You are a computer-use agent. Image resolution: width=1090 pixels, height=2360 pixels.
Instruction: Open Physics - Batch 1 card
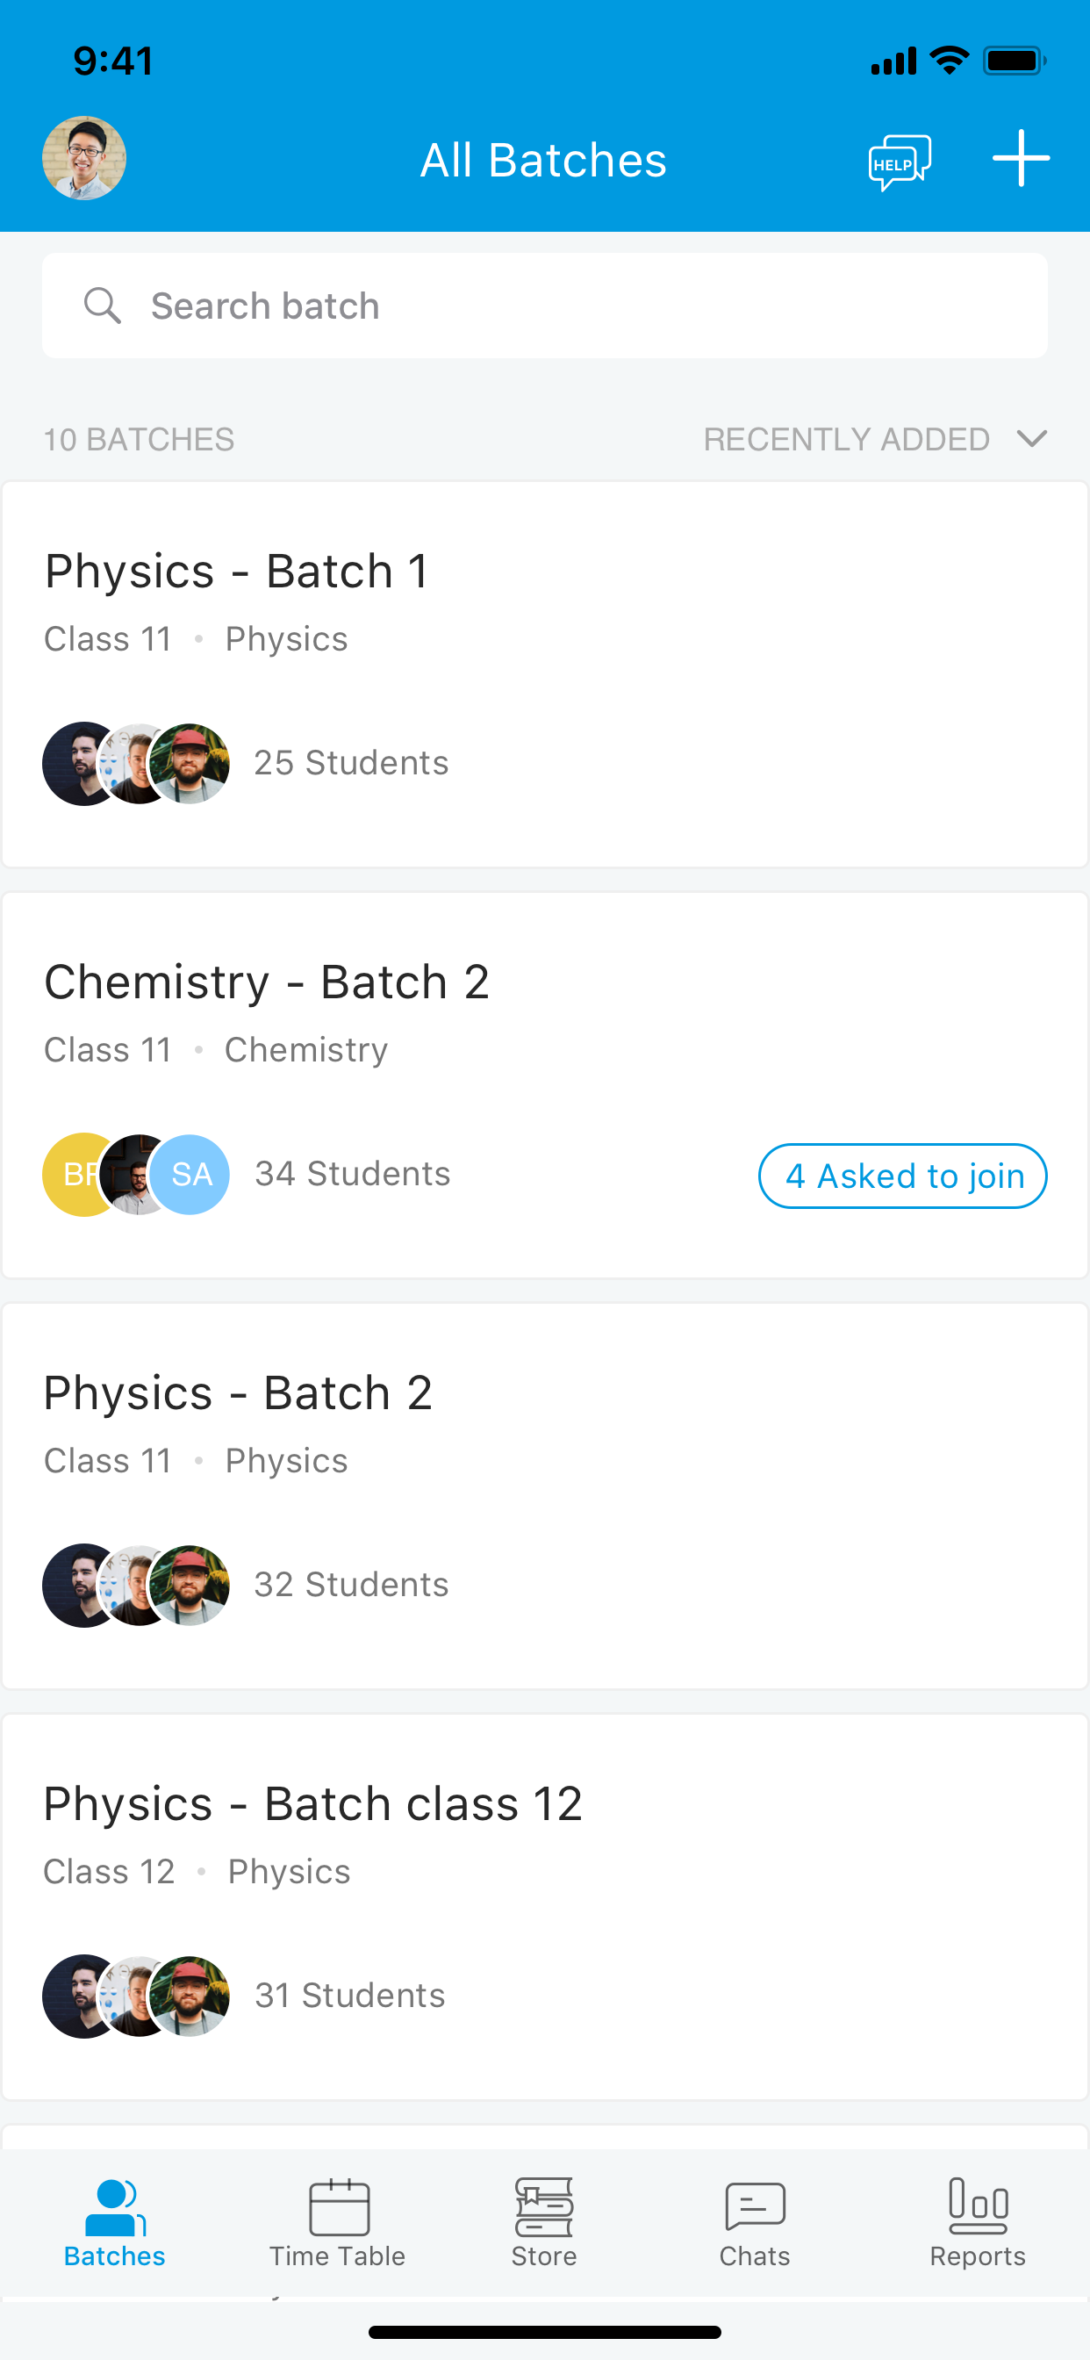tap(545, 674)
